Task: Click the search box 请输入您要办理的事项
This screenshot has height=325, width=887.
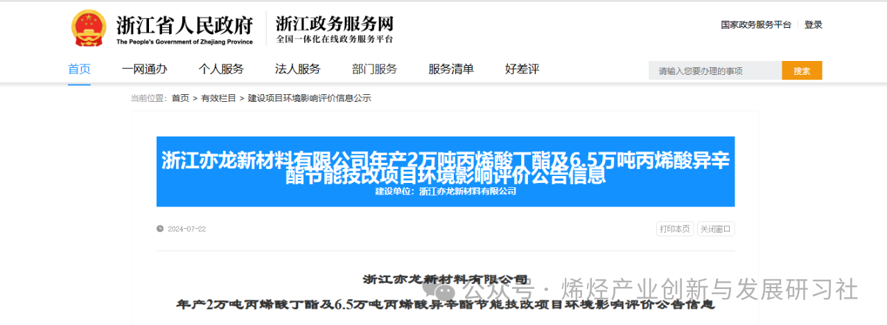Action: [715, 71]
